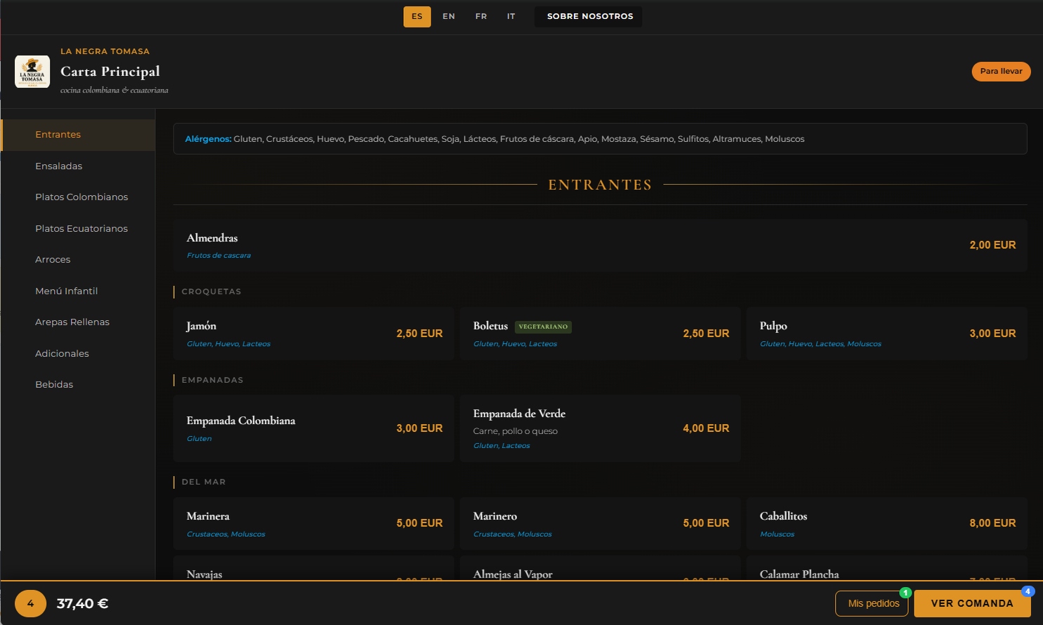Screen dimensions: 1043x625
Task: Open VER COMANDA
Action: [971, 603]
